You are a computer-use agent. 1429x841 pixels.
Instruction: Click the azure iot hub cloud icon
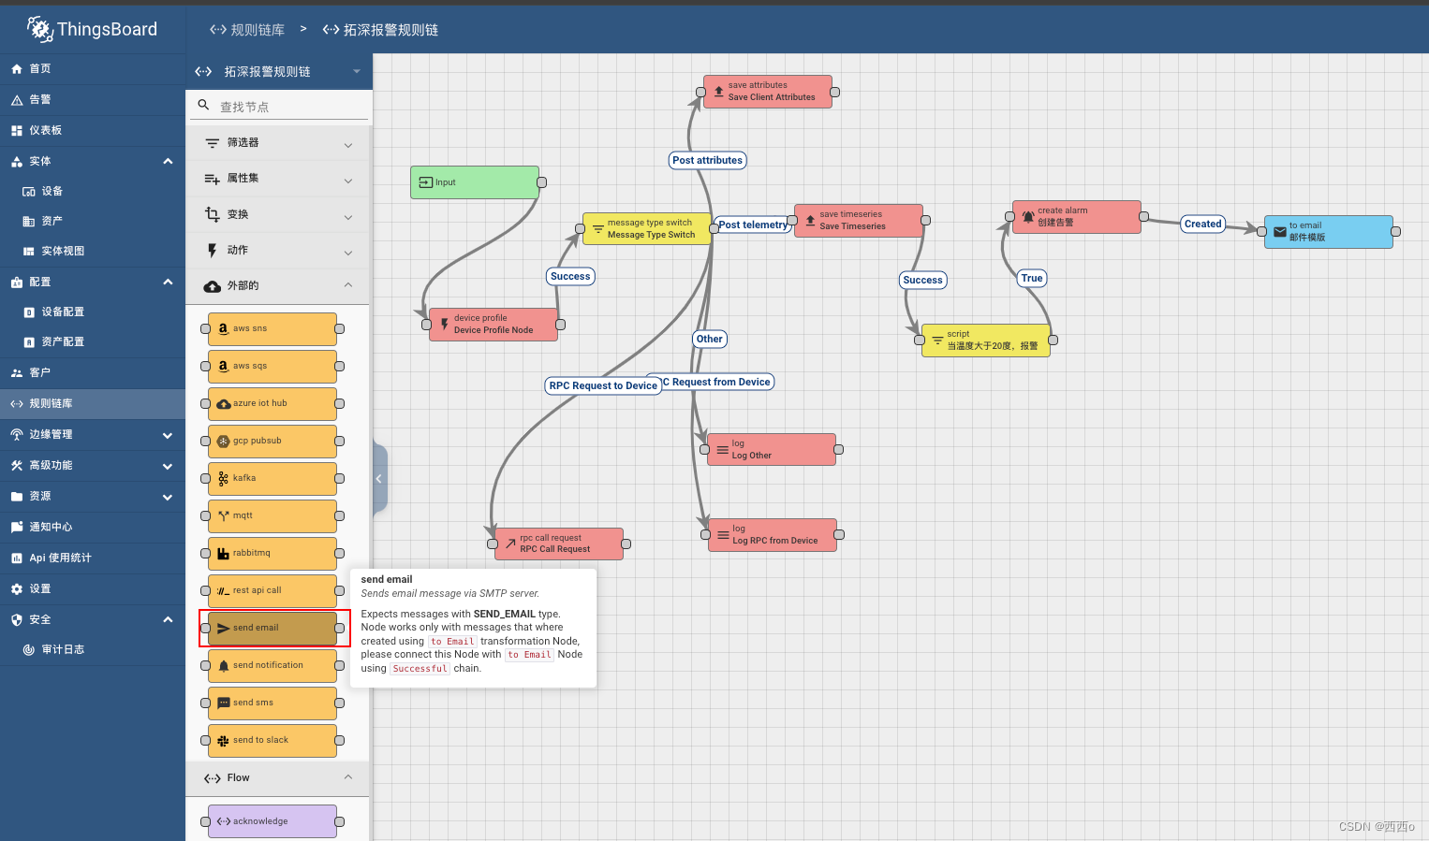coord(223,404)
